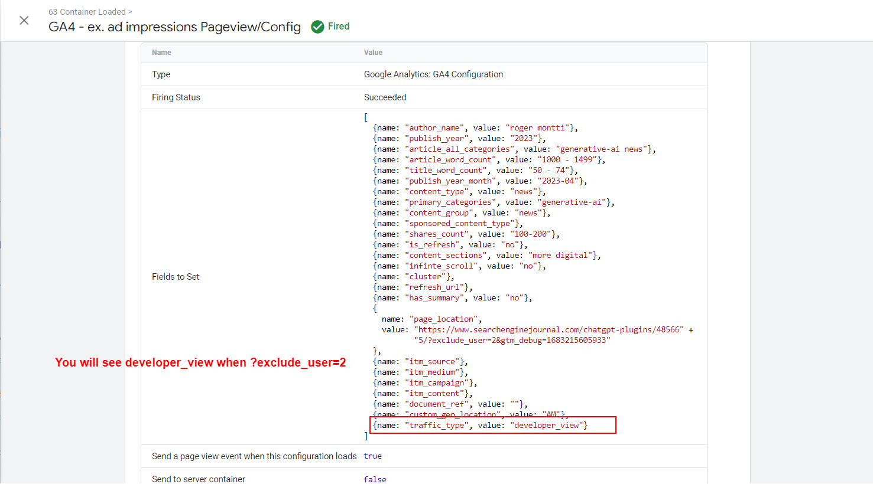Viewport: 873px width, 484px height.
Task: Select the highlighted traffic_type developer_view entry
Action: coord(493,424)
